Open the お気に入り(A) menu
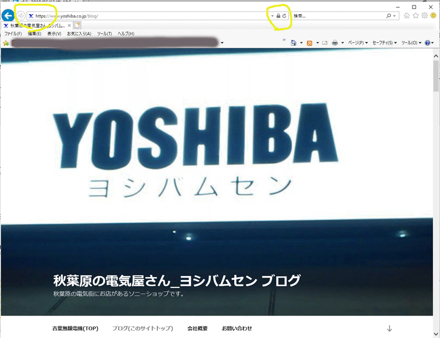 pos(79,34)
